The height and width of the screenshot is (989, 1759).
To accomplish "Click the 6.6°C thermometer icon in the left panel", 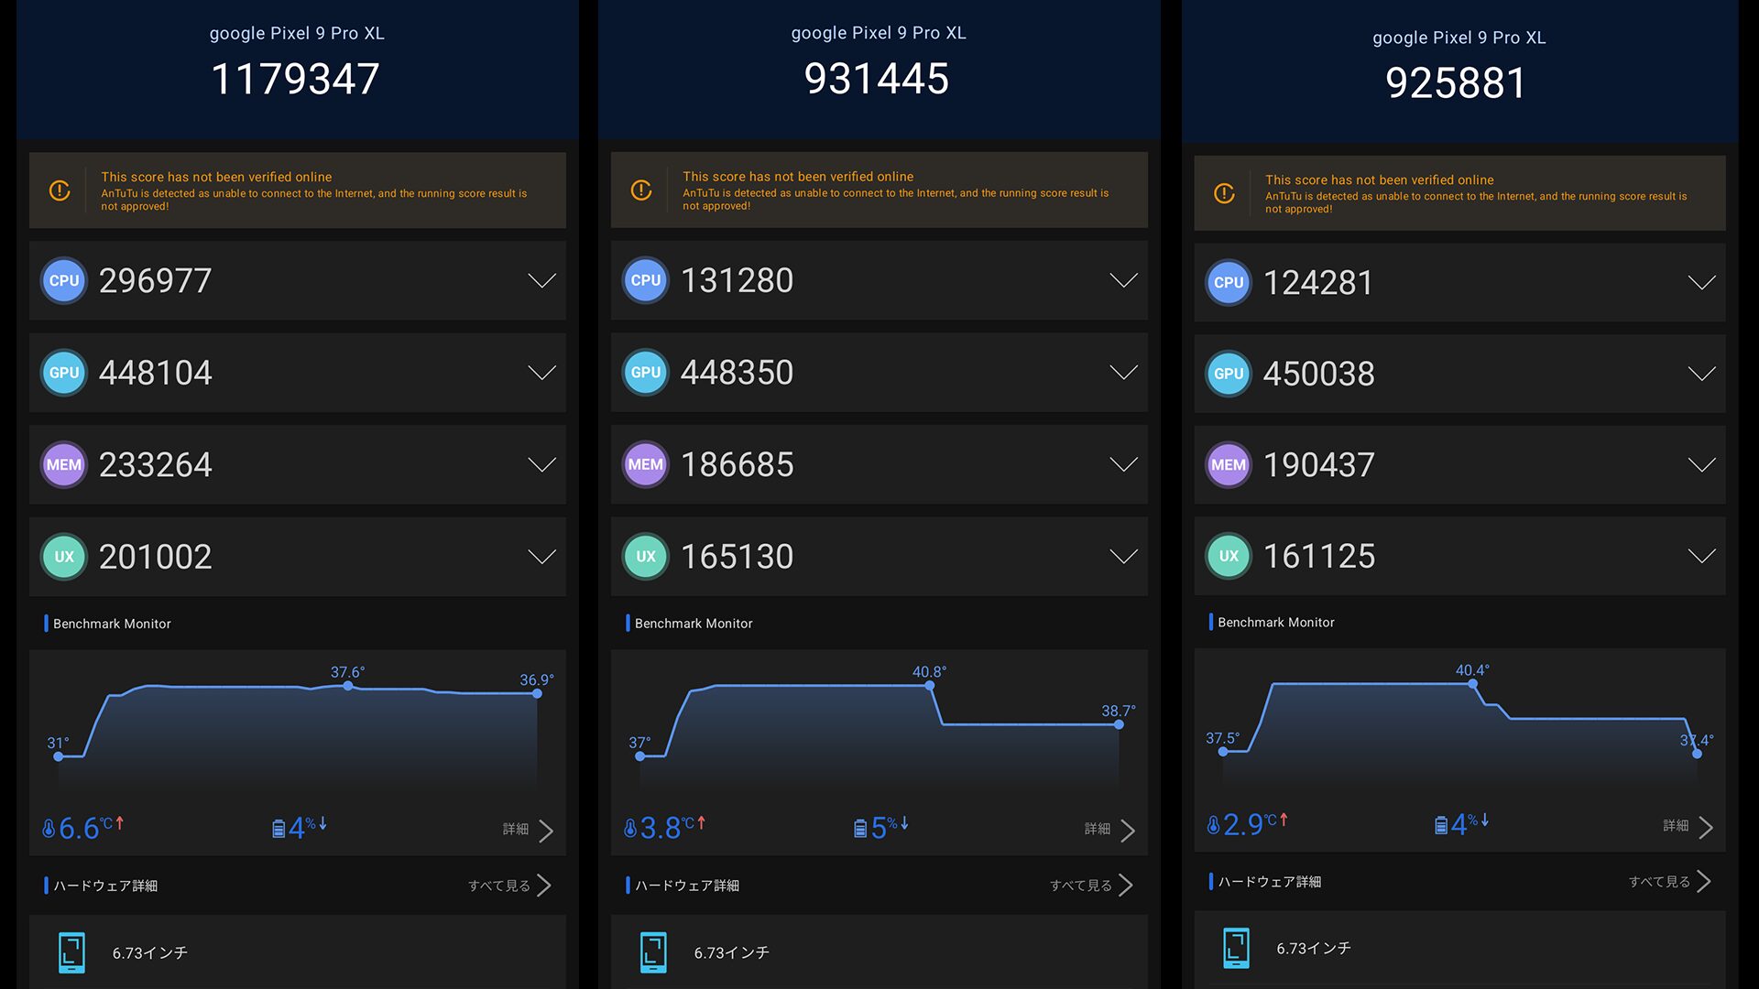I will [x=49, y=829].
